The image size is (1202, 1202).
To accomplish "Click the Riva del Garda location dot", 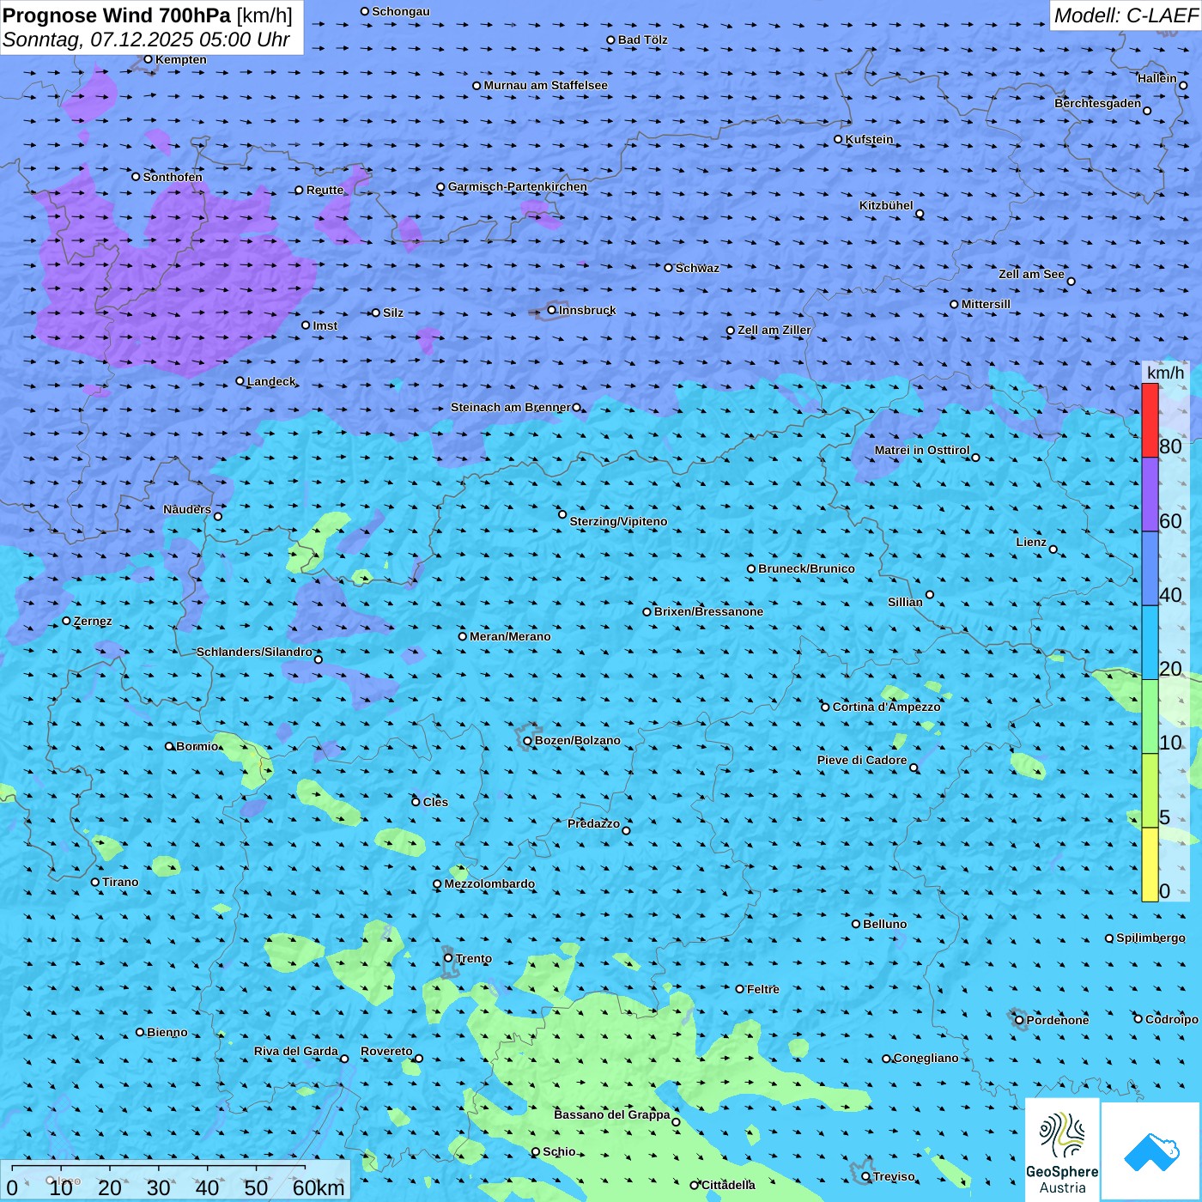I will 344,1059.
